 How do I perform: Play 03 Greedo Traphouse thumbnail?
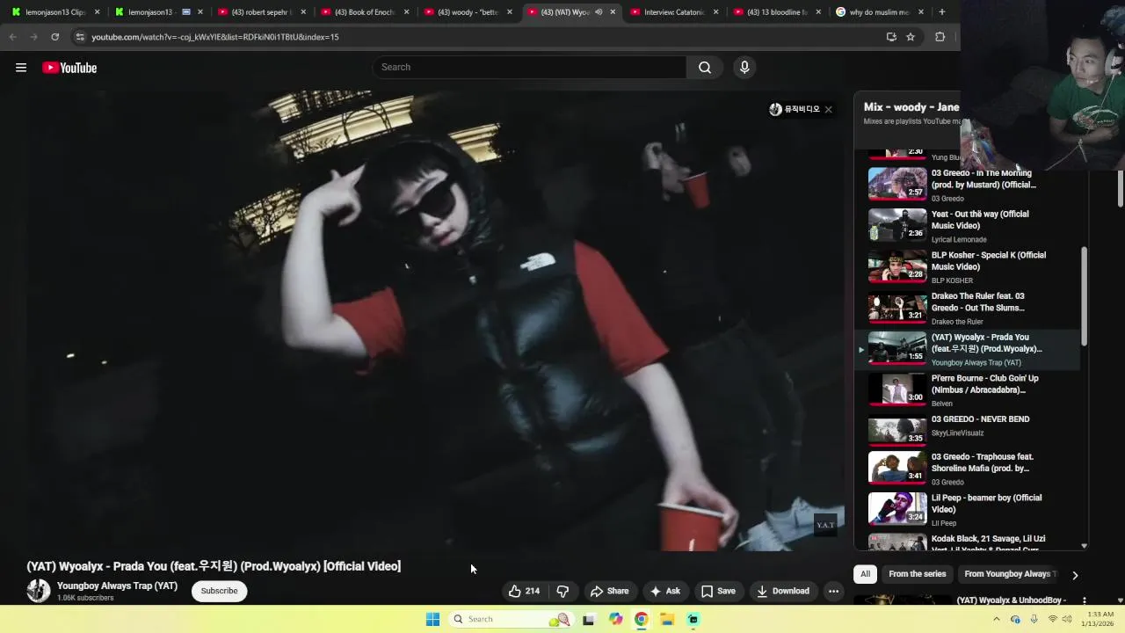897,468
